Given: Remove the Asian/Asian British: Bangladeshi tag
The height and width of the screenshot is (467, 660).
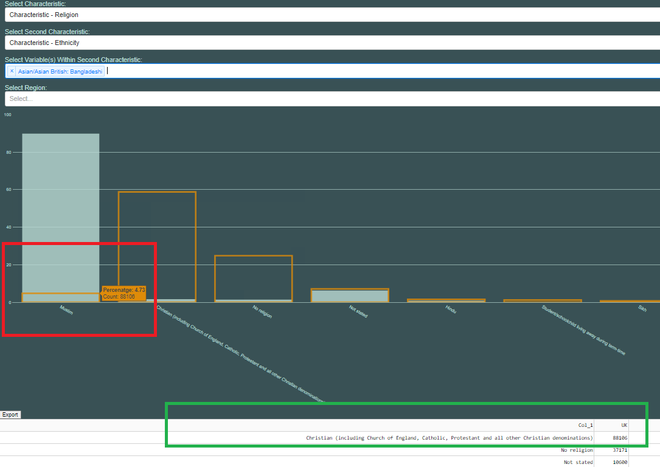Looking at the screenshot, I should pyautogui.click(x=12, y=71).
